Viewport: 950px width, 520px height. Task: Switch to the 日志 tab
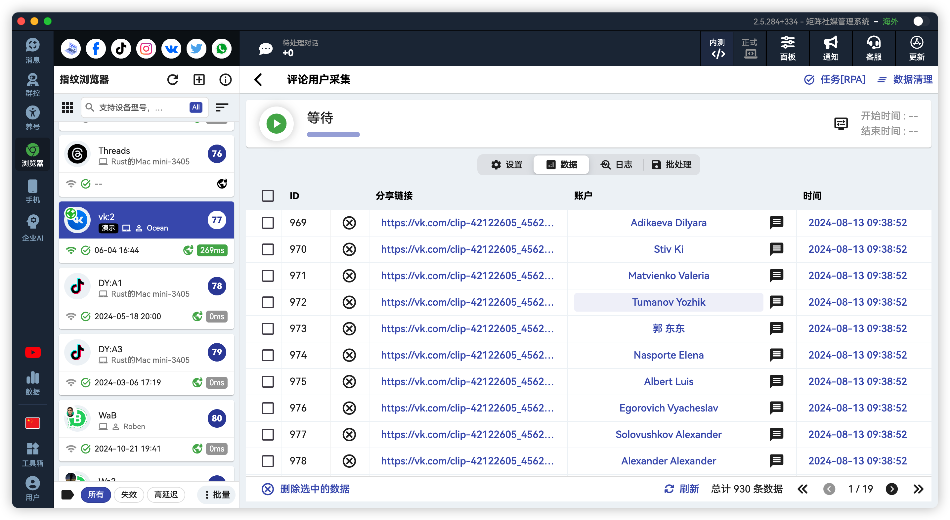(616, 164)
